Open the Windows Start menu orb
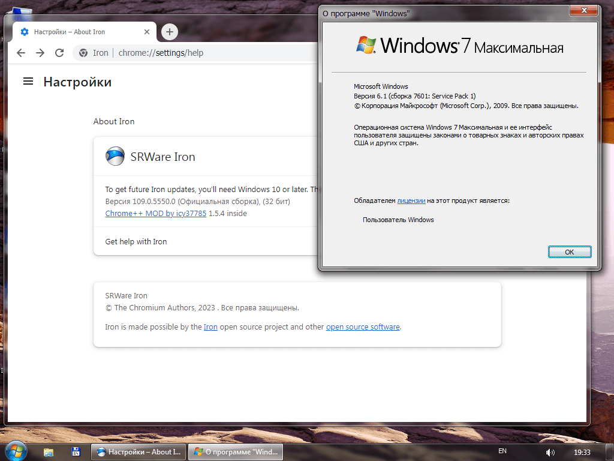 point(16,451)
